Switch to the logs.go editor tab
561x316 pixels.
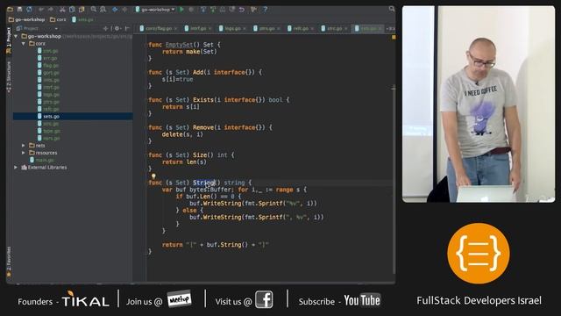(232, 28)
